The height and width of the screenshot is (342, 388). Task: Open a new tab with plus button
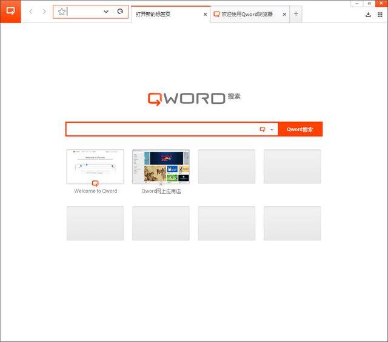(x=296, y=14)
